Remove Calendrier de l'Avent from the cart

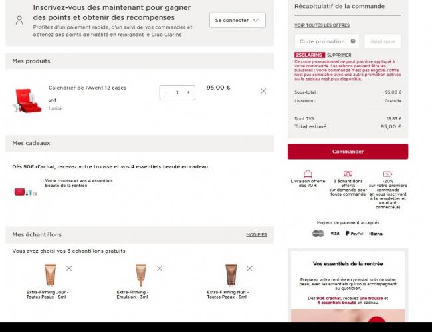click(263, 91)
